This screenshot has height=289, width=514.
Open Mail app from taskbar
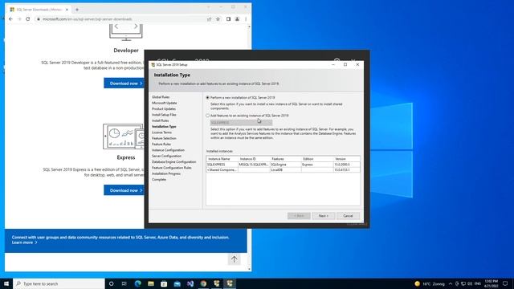177,283
